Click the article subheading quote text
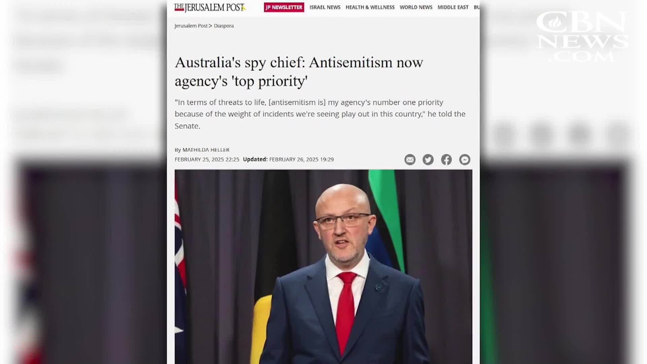The width and height of the screenshot is (647, 364). click(x=320, y=114)
